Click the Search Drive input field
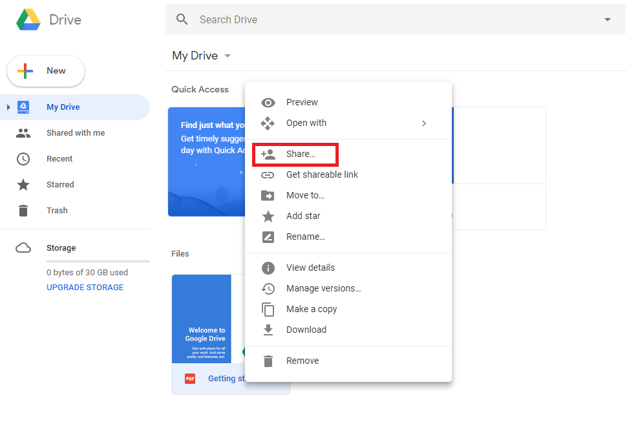This screenshot has height=422, width=627. pyautogui.click(x=388, y=20)
